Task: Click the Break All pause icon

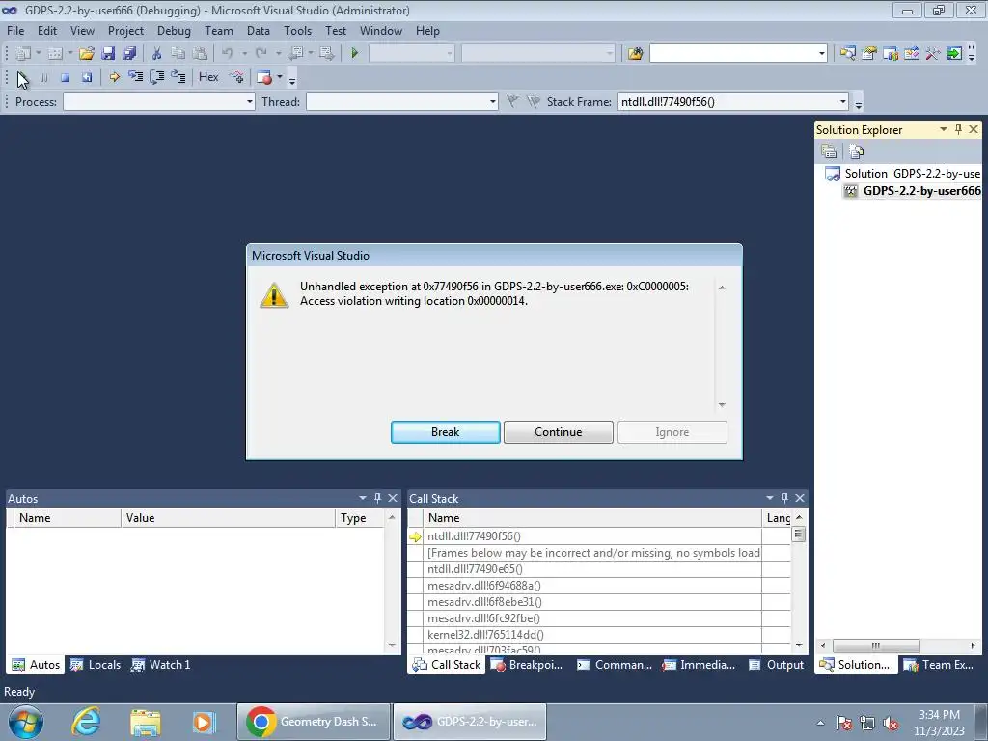Action: tap(43, 77)
